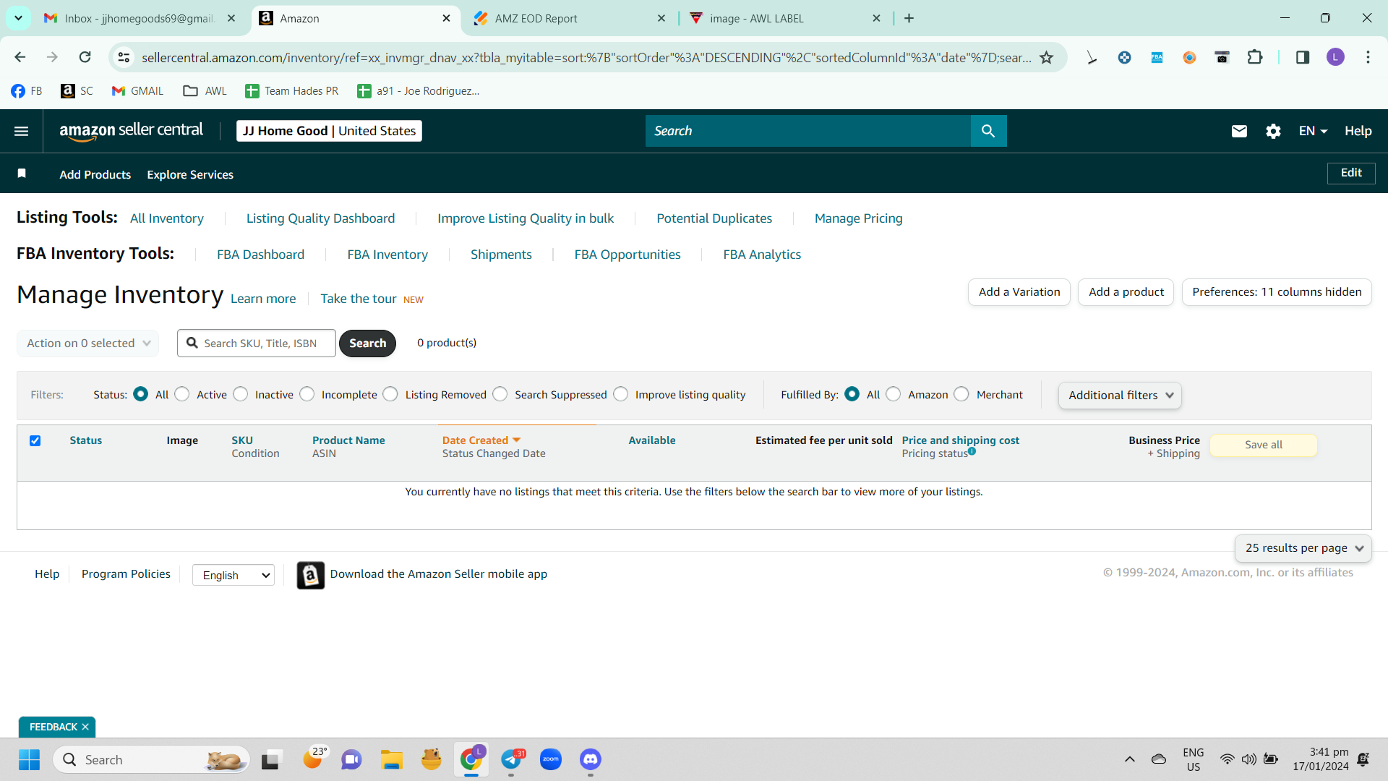This screenshot has width=1388, height=781.
Task: Switch to the image - AWL LABEL tab
Action: (785, 19)
